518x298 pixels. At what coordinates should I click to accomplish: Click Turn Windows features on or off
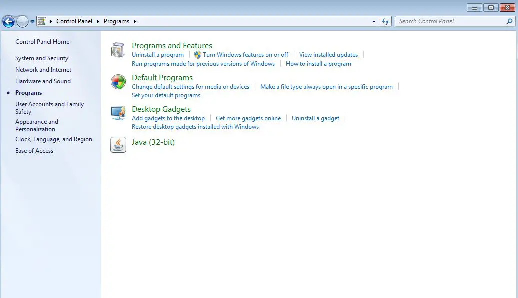(x=245, y=55)
